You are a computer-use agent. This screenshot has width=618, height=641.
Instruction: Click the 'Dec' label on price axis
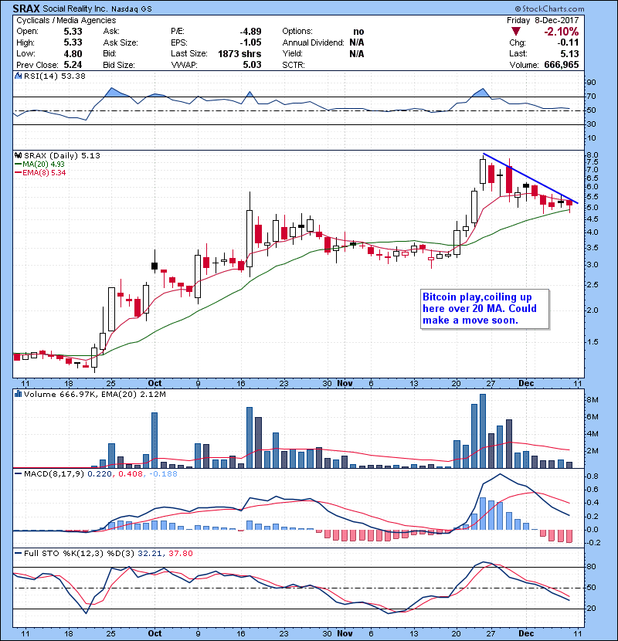(x=526, y=384)
